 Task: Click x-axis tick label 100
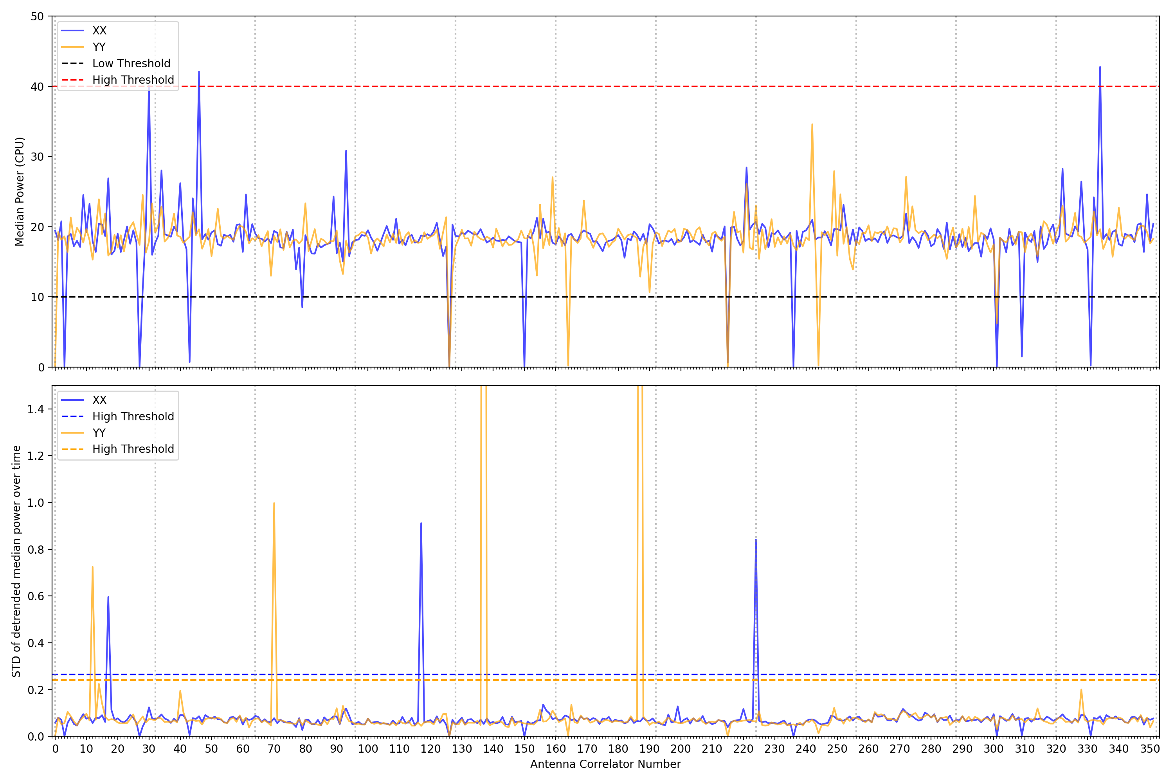368,749
